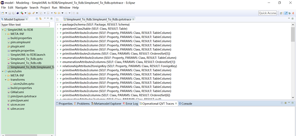
Task: Select primitiveAttributes2columns OrderedSet[5] entry
Action: click(116, 54)
